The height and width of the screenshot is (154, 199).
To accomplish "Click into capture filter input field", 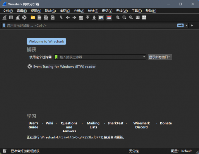I will tap(101, 57).
